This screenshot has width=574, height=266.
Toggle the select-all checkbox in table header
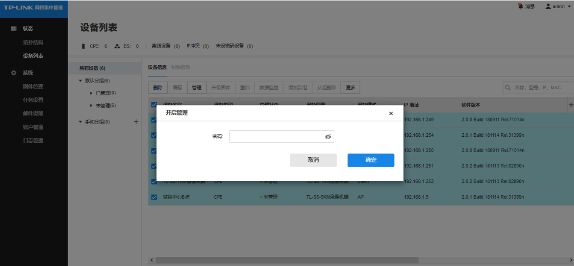(155, 105)
